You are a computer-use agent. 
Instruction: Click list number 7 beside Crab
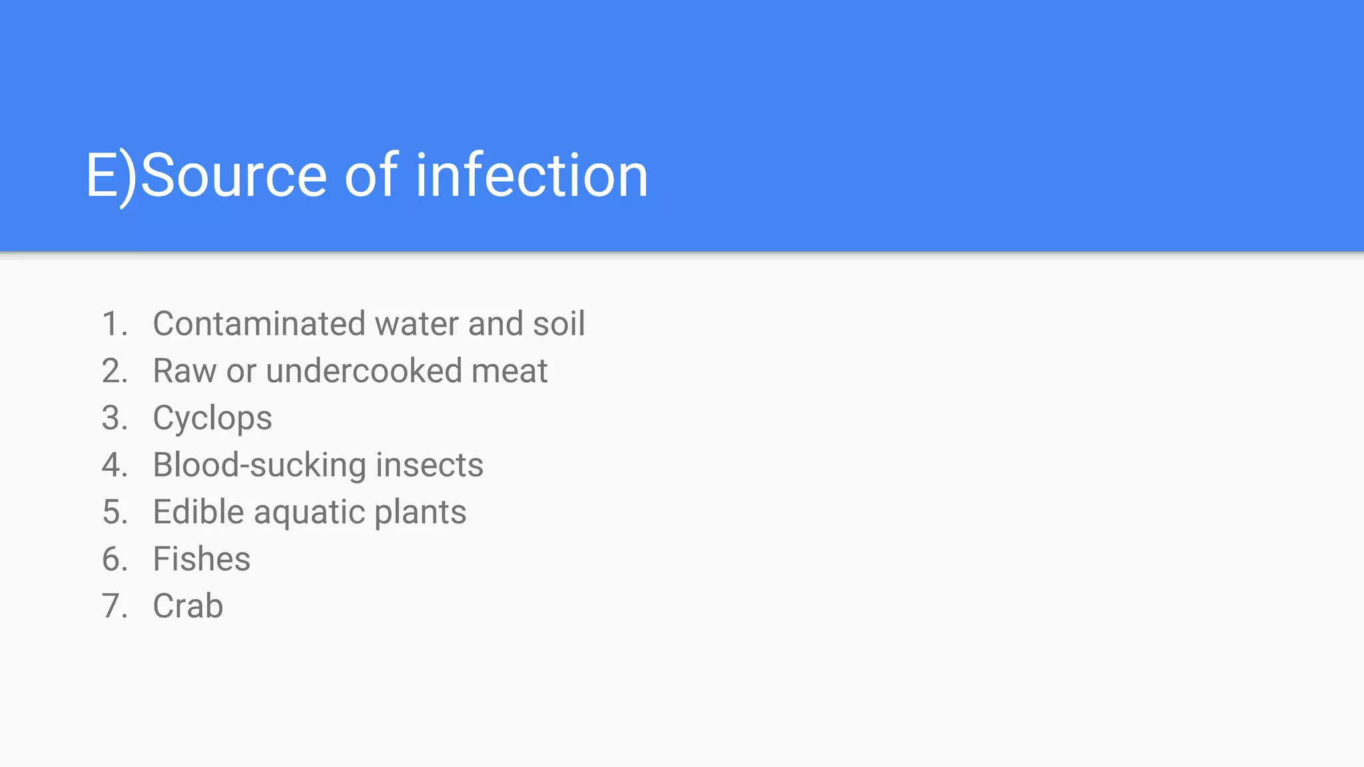(x=115, y=607)
